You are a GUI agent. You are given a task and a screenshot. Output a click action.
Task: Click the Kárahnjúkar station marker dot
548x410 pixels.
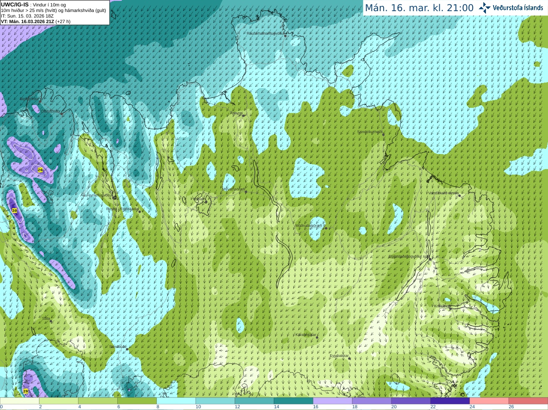(x=317, y=338)
